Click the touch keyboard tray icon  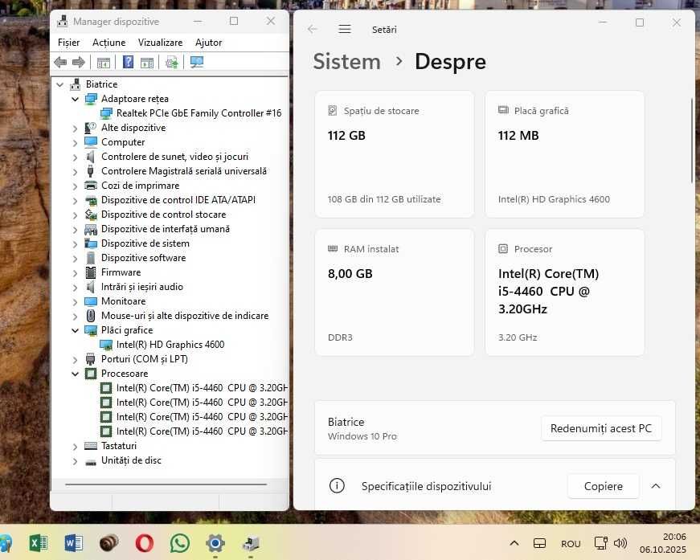[540, 543]
